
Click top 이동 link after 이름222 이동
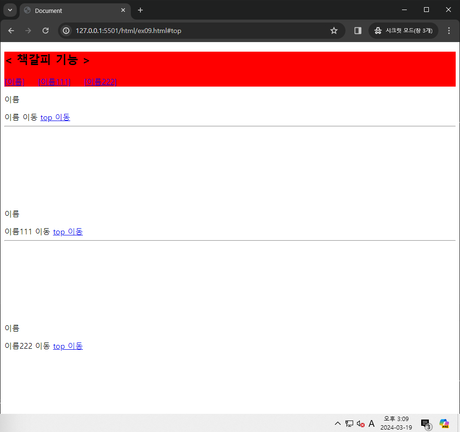(68, 346)
